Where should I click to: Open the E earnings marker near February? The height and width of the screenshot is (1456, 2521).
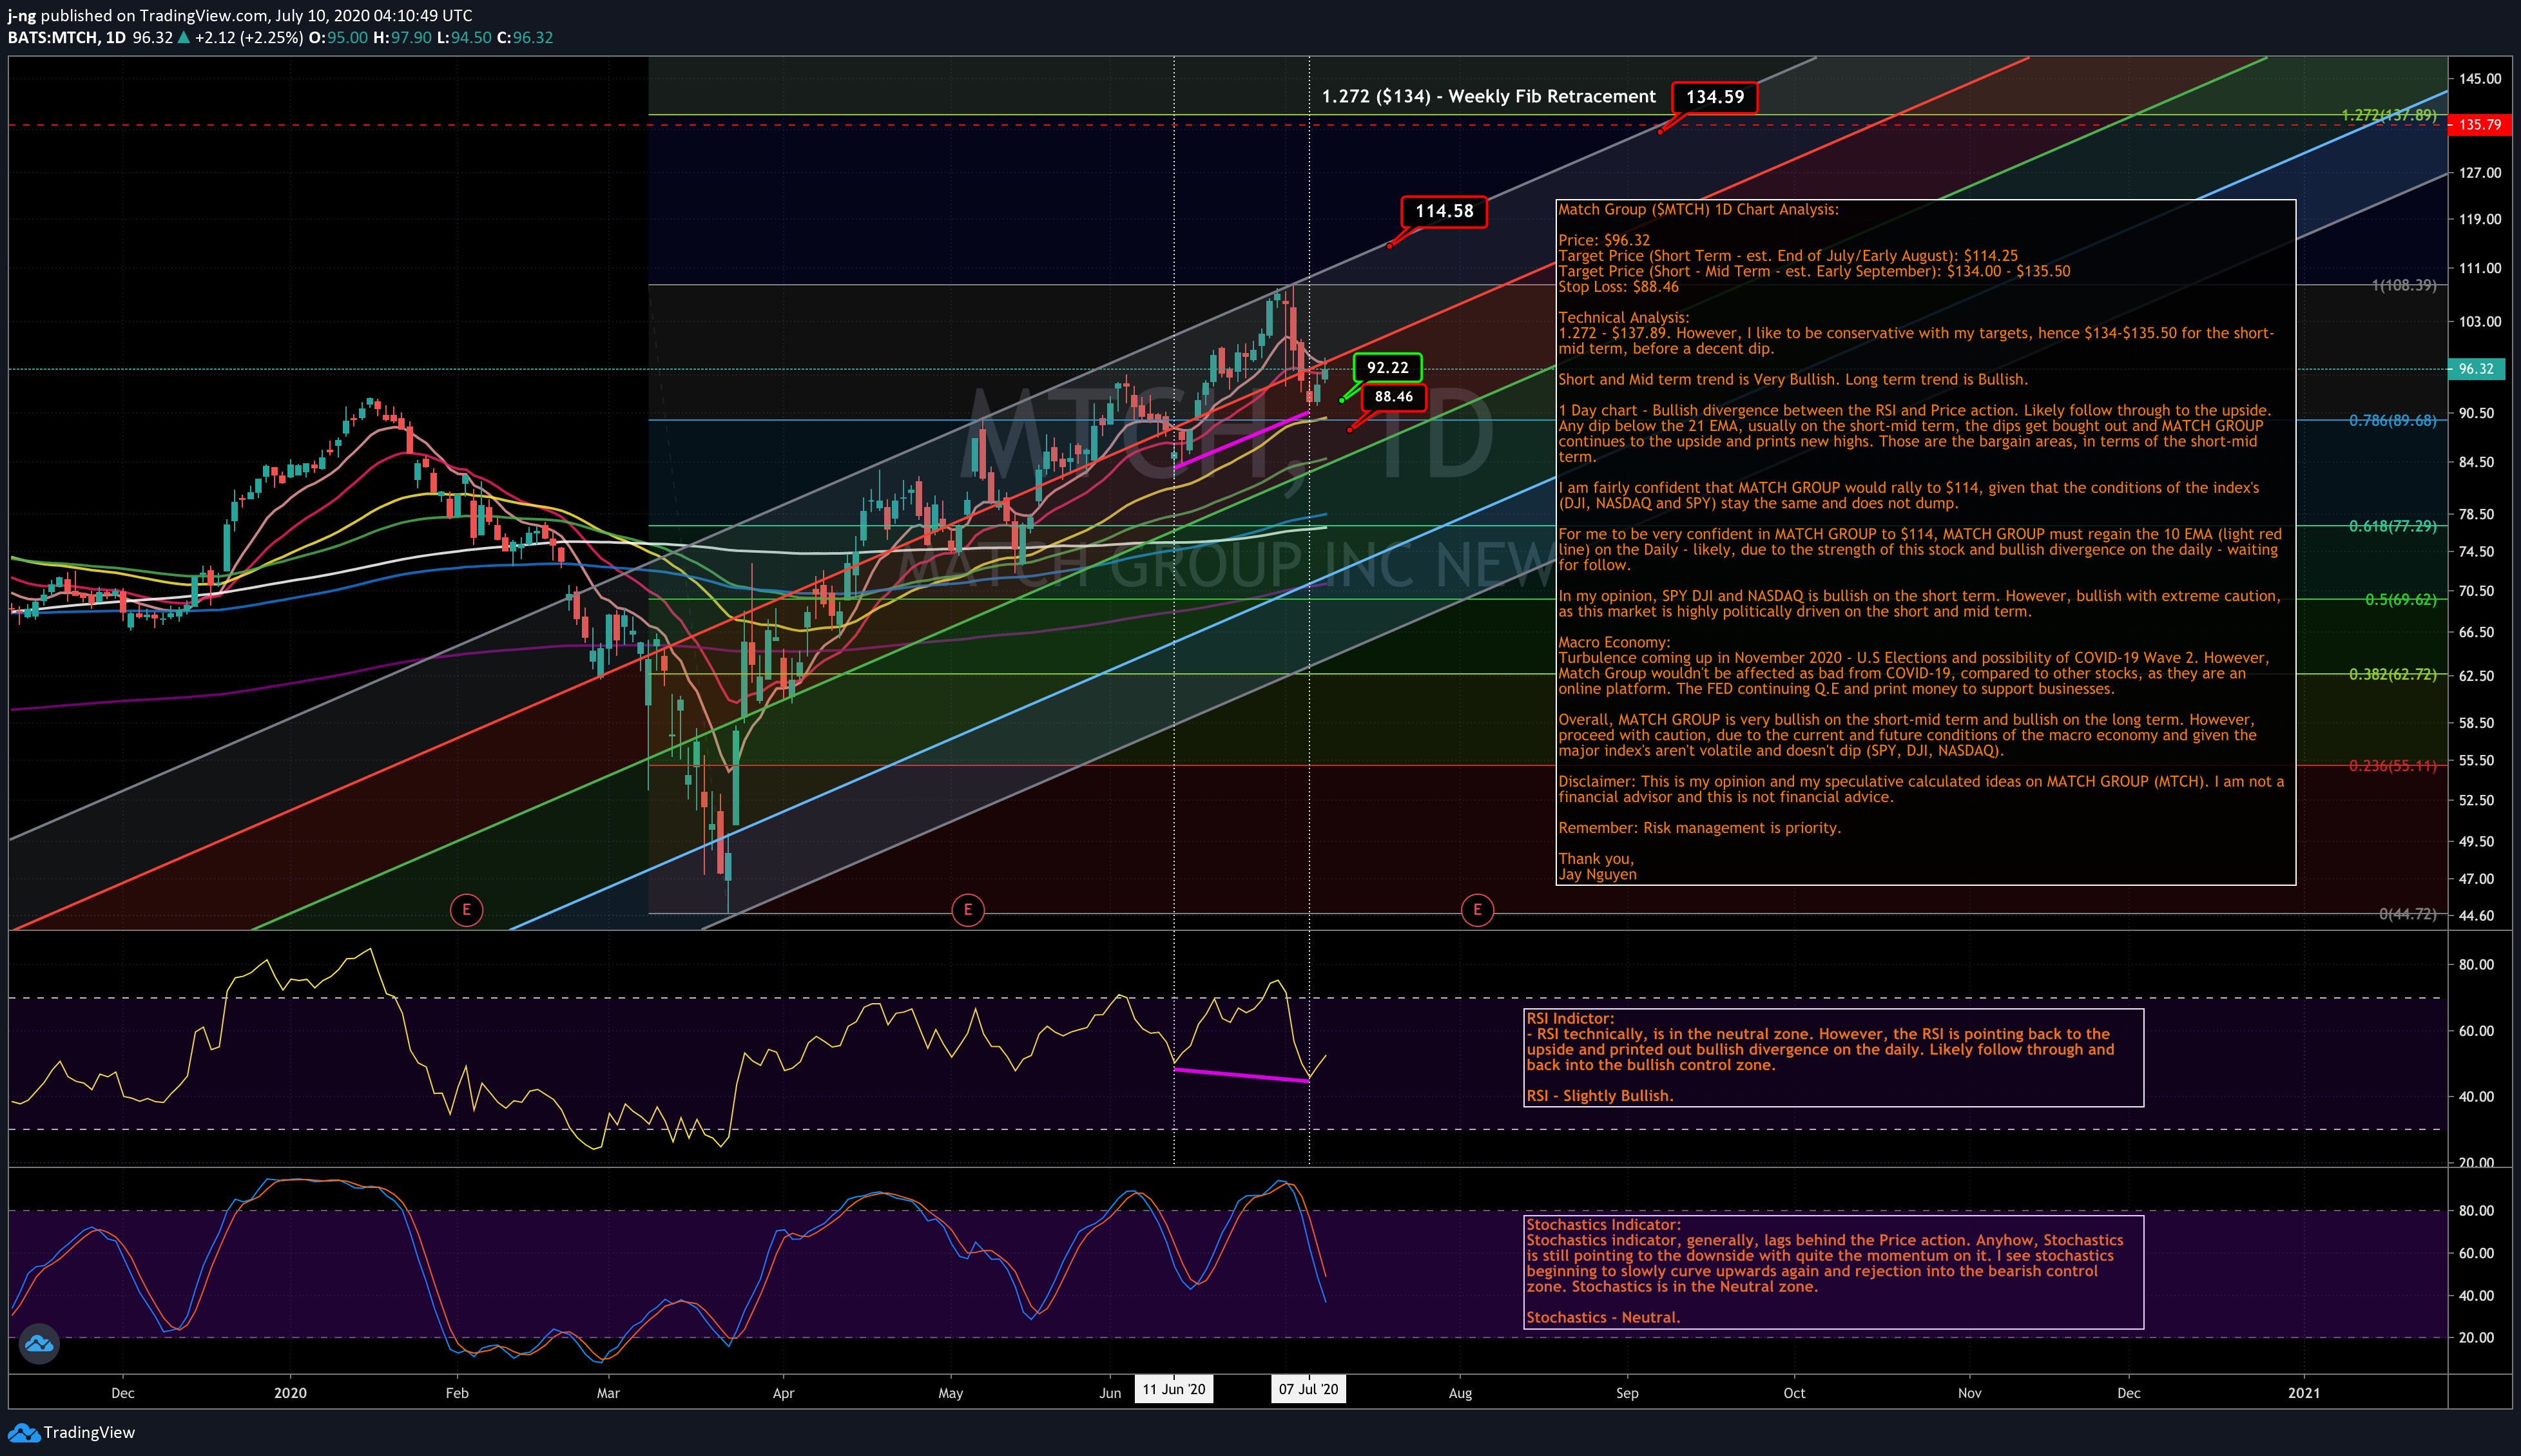click(x=466, y=910)
